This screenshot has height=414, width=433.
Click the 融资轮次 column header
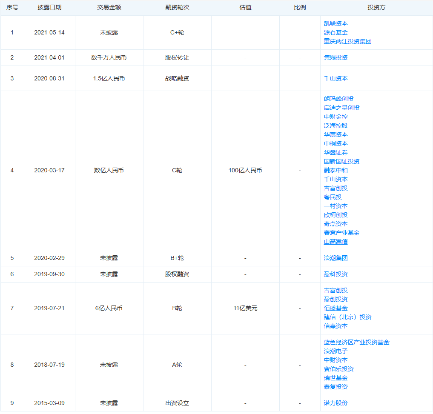(x=177, y=8)
